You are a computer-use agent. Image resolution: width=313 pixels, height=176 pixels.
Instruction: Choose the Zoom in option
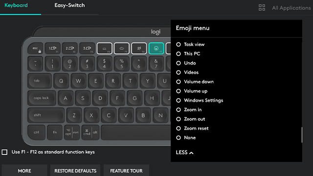coord(189,110)
